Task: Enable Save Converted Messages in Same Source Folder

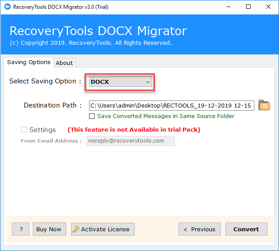Action: point(92,116)
